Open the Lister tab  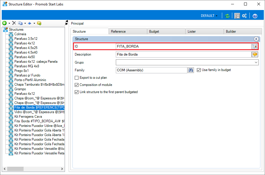(204, 32)
